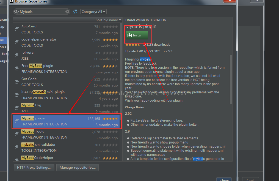Open HTTP Proxy Settings
279x181 pixels.
pos(34,168)
